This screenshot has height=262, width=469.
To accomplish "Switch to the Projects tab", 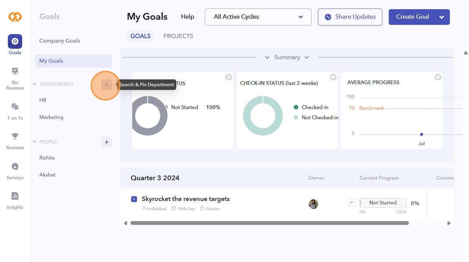I will [x=178, y=36].
